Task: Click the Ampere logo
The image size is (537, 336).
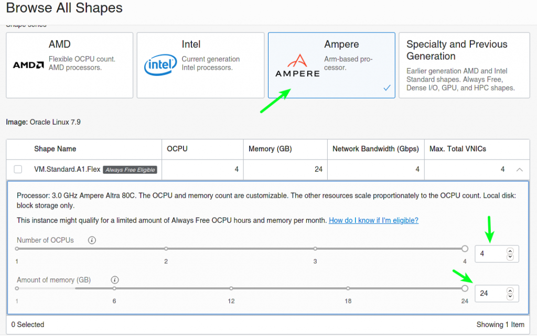Action: tap(297, 65)
